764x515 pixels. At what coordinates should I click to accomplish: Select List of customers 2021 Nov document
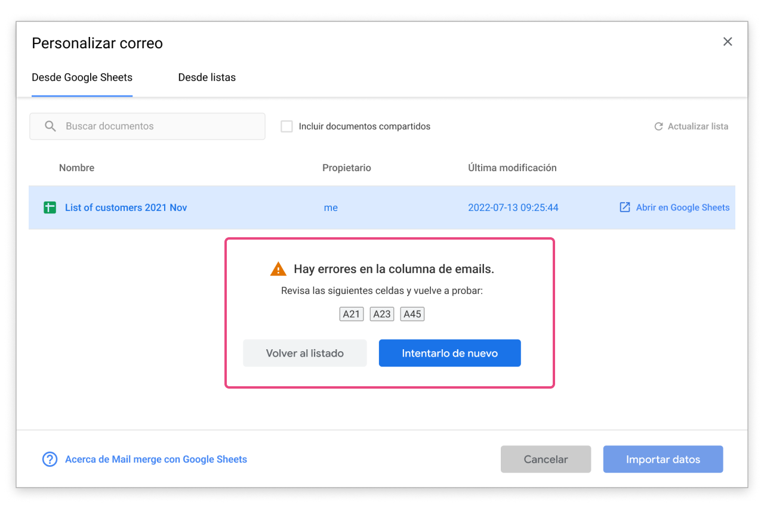click(126, 207)
